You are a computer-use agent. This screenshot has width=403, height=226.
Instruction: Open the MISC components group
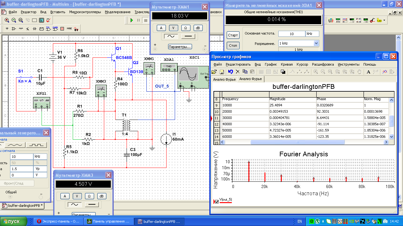tap(69, 29)
